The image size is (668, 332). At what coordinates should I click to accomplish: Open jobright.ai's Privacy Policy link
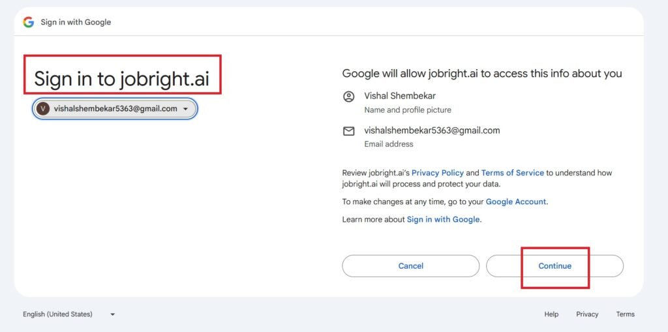click(x=437, y=173)
